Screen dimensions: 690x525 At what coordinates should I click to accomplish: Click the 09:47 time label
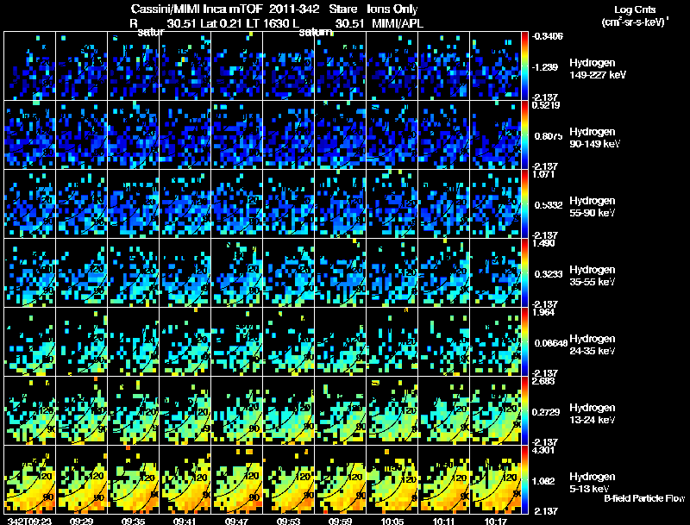(x=236, y=521)
